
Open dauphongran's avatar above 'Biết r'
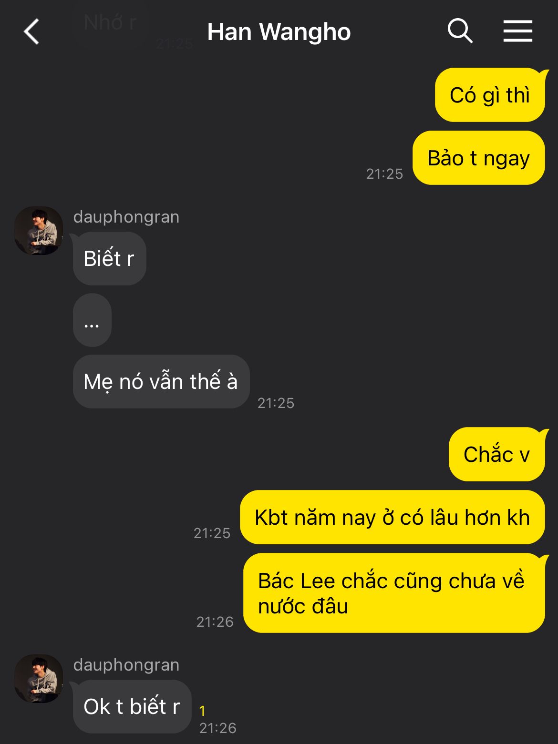(x=39, y=231)
